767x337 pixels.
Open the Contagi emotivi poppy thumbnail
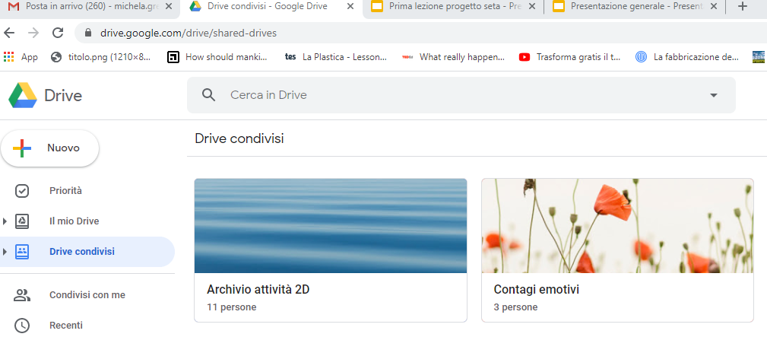[617, 226]
